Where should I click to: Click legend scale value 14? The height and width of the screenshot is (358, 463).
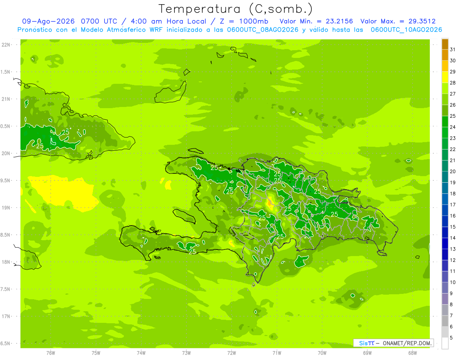coord(453,238)
